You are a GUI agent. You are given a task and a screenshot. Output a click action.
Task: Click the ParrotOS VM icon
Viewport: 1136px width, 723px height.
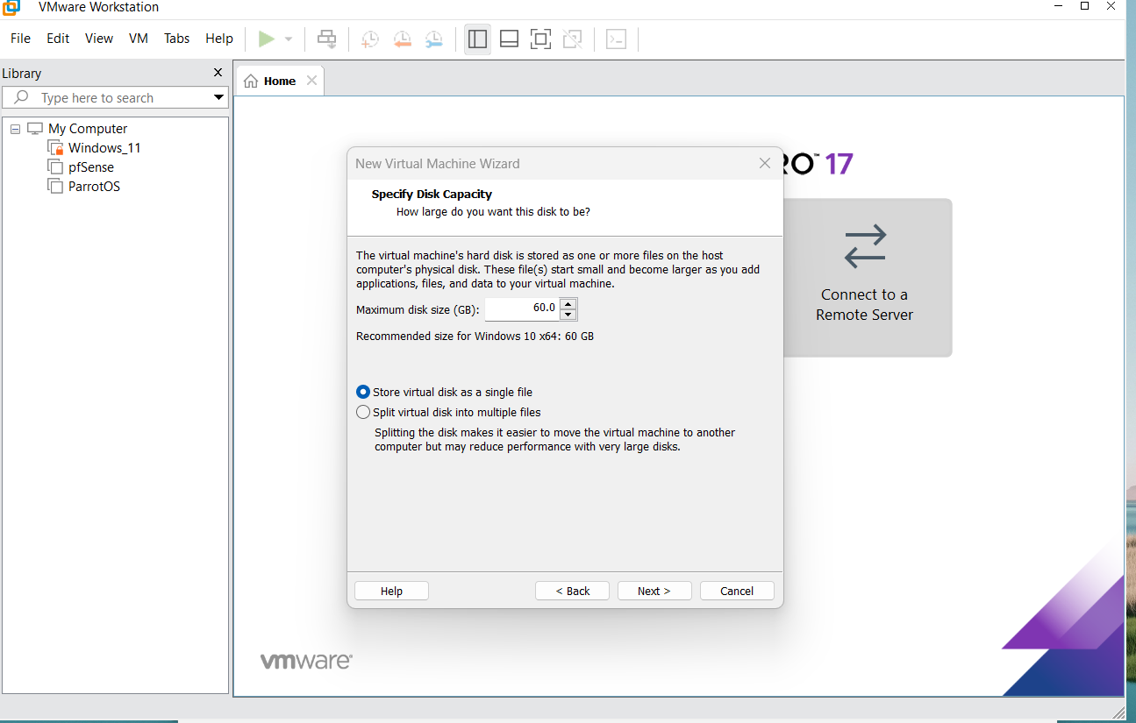click(x=56, y=186)
